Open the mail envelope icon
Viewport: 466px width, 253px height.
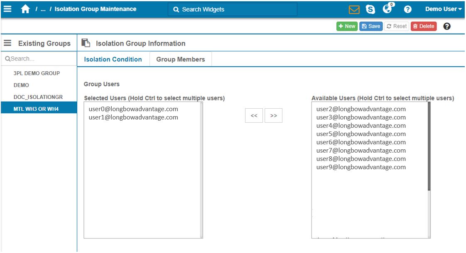354,9
